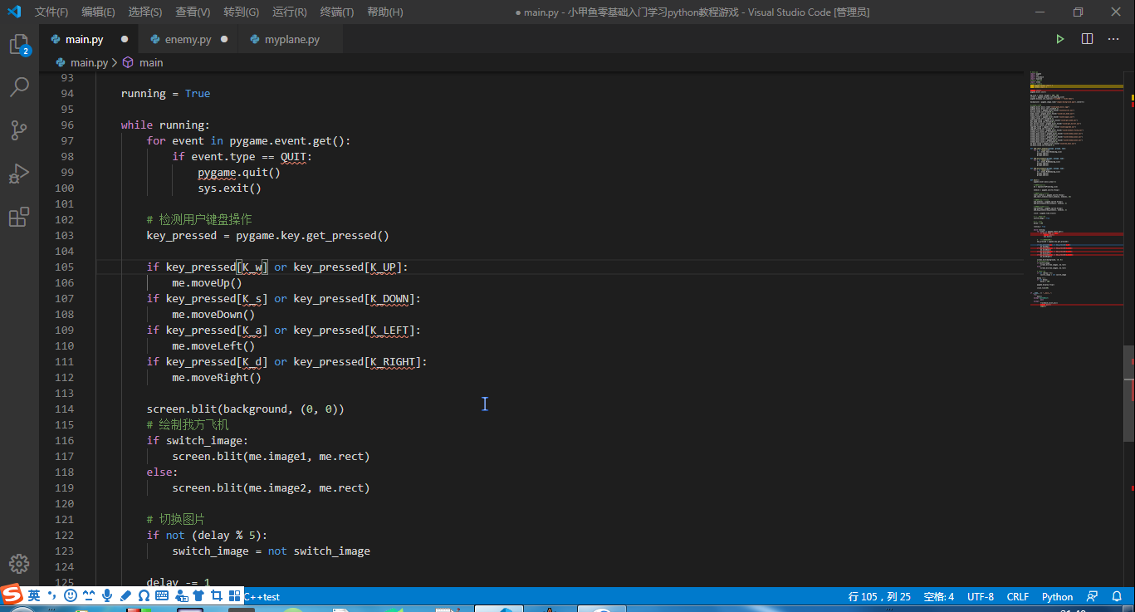Image resolution: width=1135 pixels, height=612 pixels.
Task: Click 'switch_image = not switch_image' line
Action: click(272, 551)
